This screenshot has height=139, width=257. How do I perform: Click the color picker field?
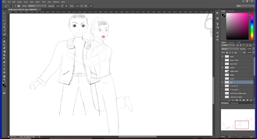pyautogui.click(x=237, y=27)
